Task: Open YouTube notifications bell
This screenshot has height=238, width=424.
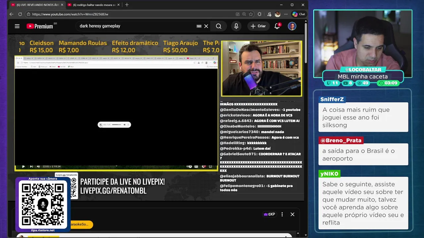Action: [277, 26]
